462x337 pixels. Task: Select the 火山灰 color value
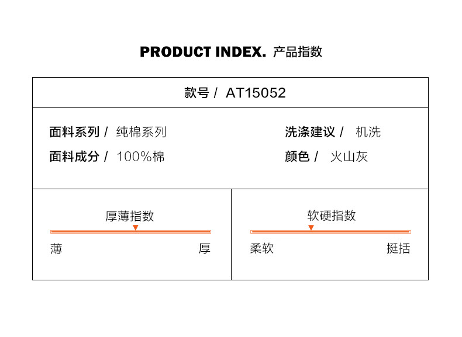click(349, 157)
